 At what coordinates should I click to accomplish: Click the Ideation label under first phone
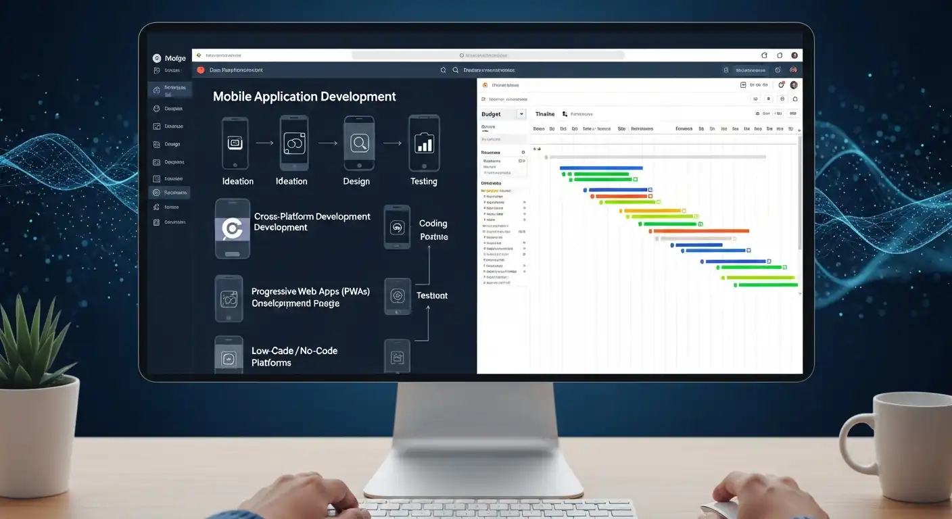point(238,181)
